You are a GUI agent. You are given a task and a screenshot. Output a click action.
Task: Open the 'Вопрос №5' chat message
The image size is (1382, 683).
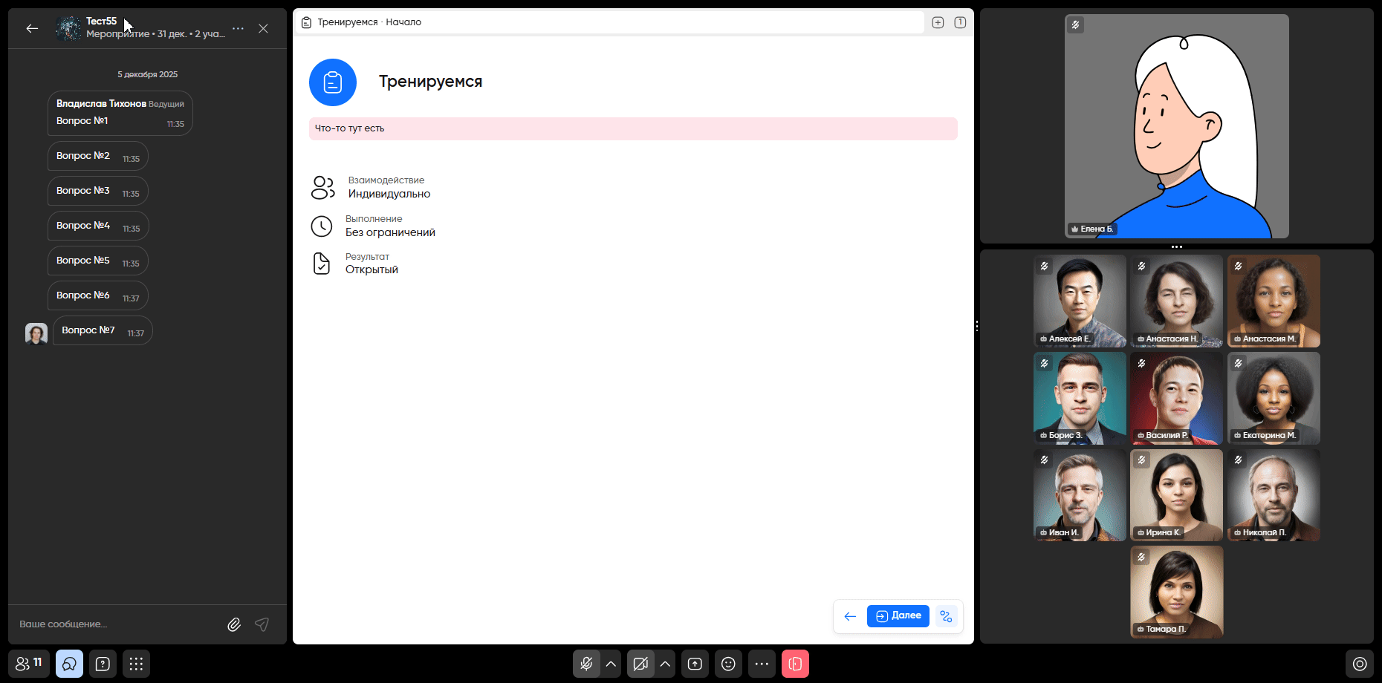(98, 261)
